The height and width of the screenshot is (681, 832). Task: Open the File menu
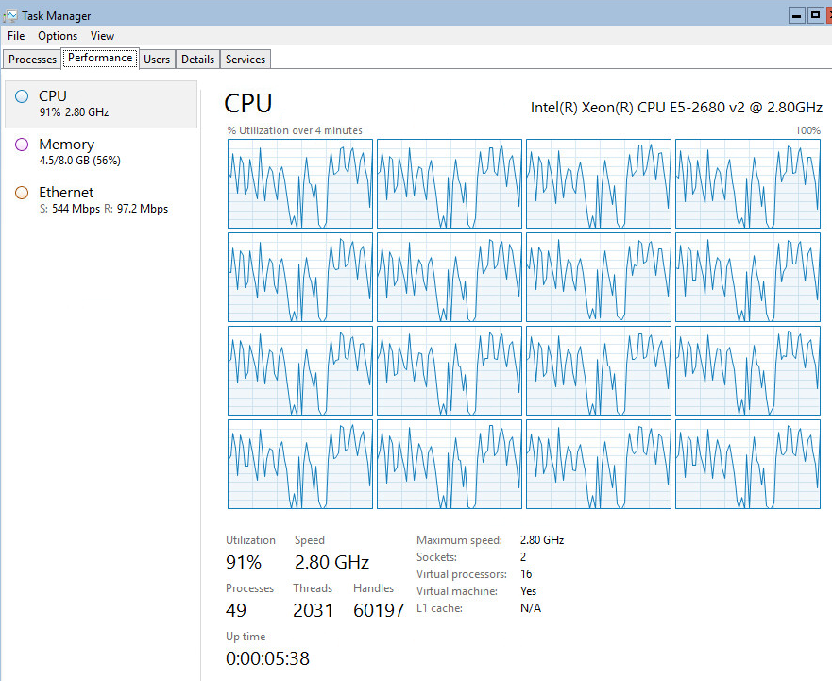coord(16,36)
